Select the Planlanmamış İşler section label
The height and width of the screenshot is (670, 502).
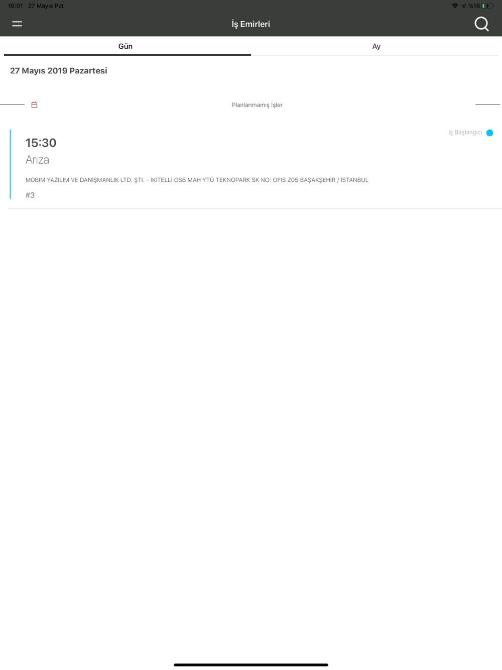click(x=257, y=105)
